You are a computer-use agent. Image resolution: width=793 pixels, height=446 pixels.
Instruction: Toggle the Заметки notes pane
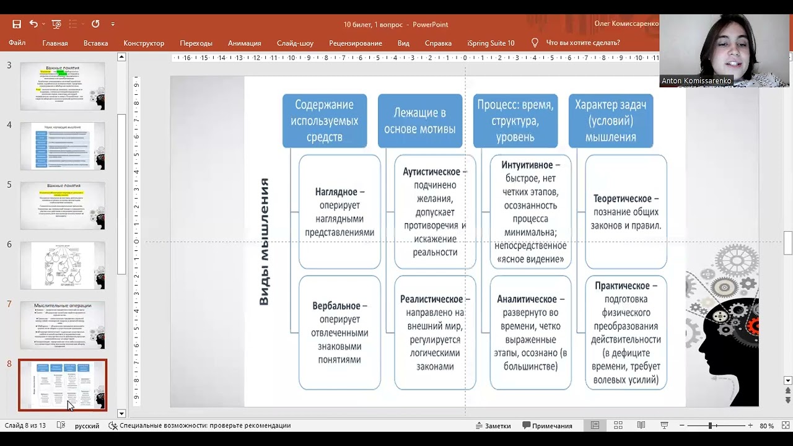(x=493, y=426)
